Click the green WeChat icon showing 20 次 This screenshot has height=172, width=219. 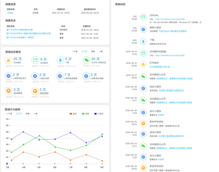coord(87,60)
